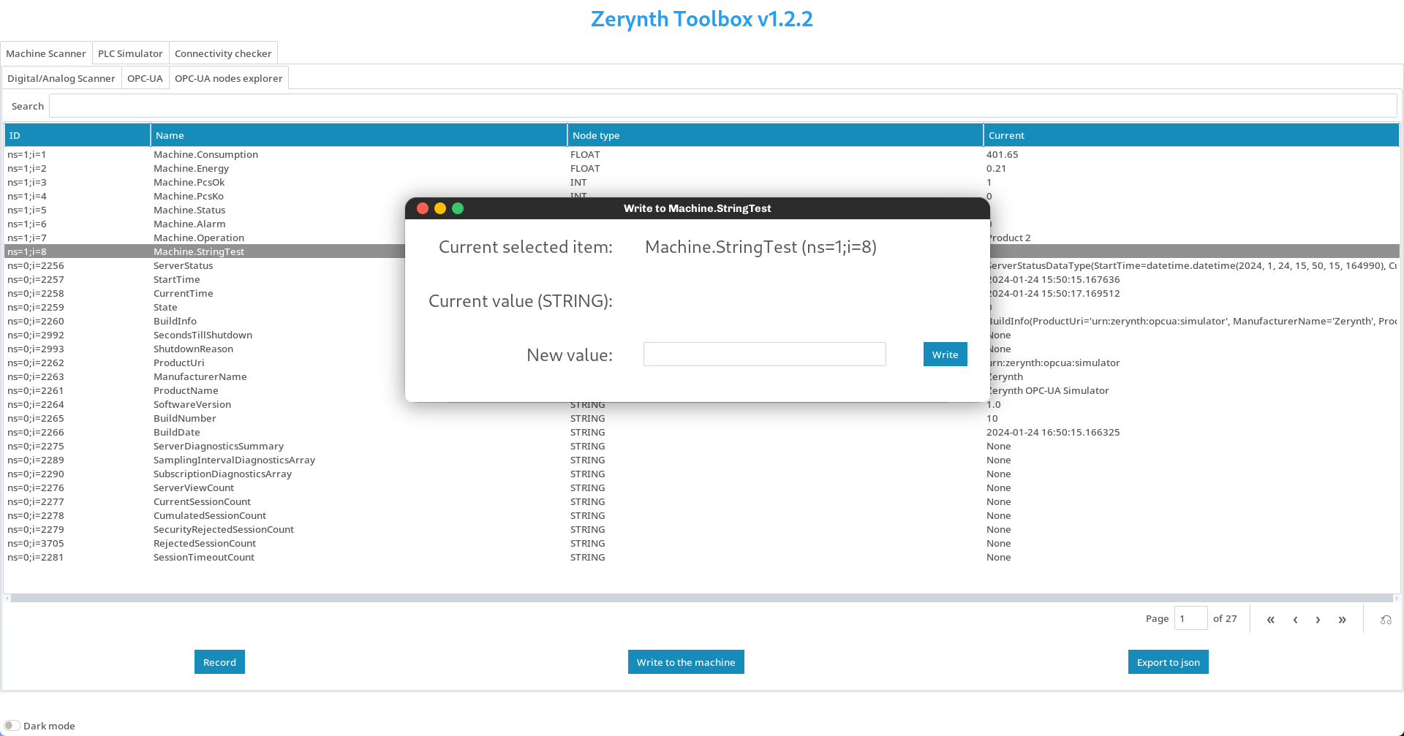The height and width of the screenshot is (736, 1404).
Task: Click the Record button
Action: [219, 662]
